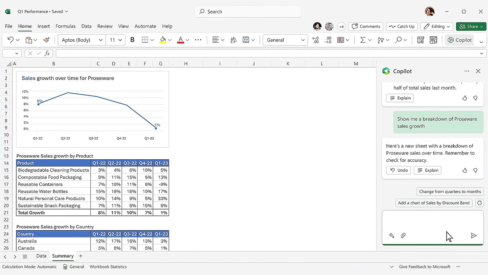Click the Undo arrow in the ribbon
This screenshot has width=488, height=275.
tap(10, 40)
